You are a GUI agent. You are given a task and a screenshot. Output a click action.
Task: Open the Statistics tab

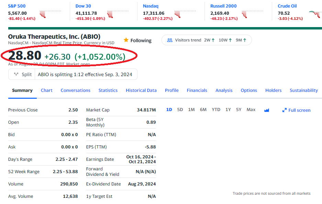pos(108,90)
